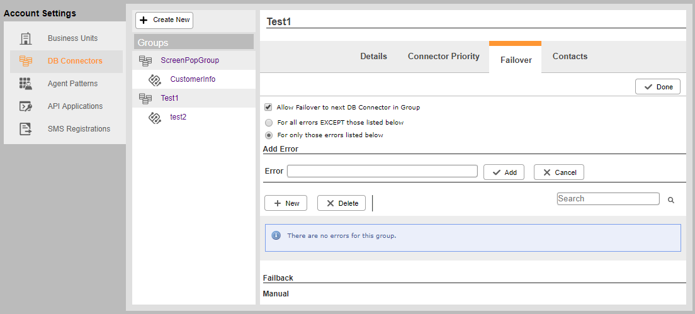The image size is (695, 314).
Task: Click the CustomerInfo connector icon
Action: [154, 80]
